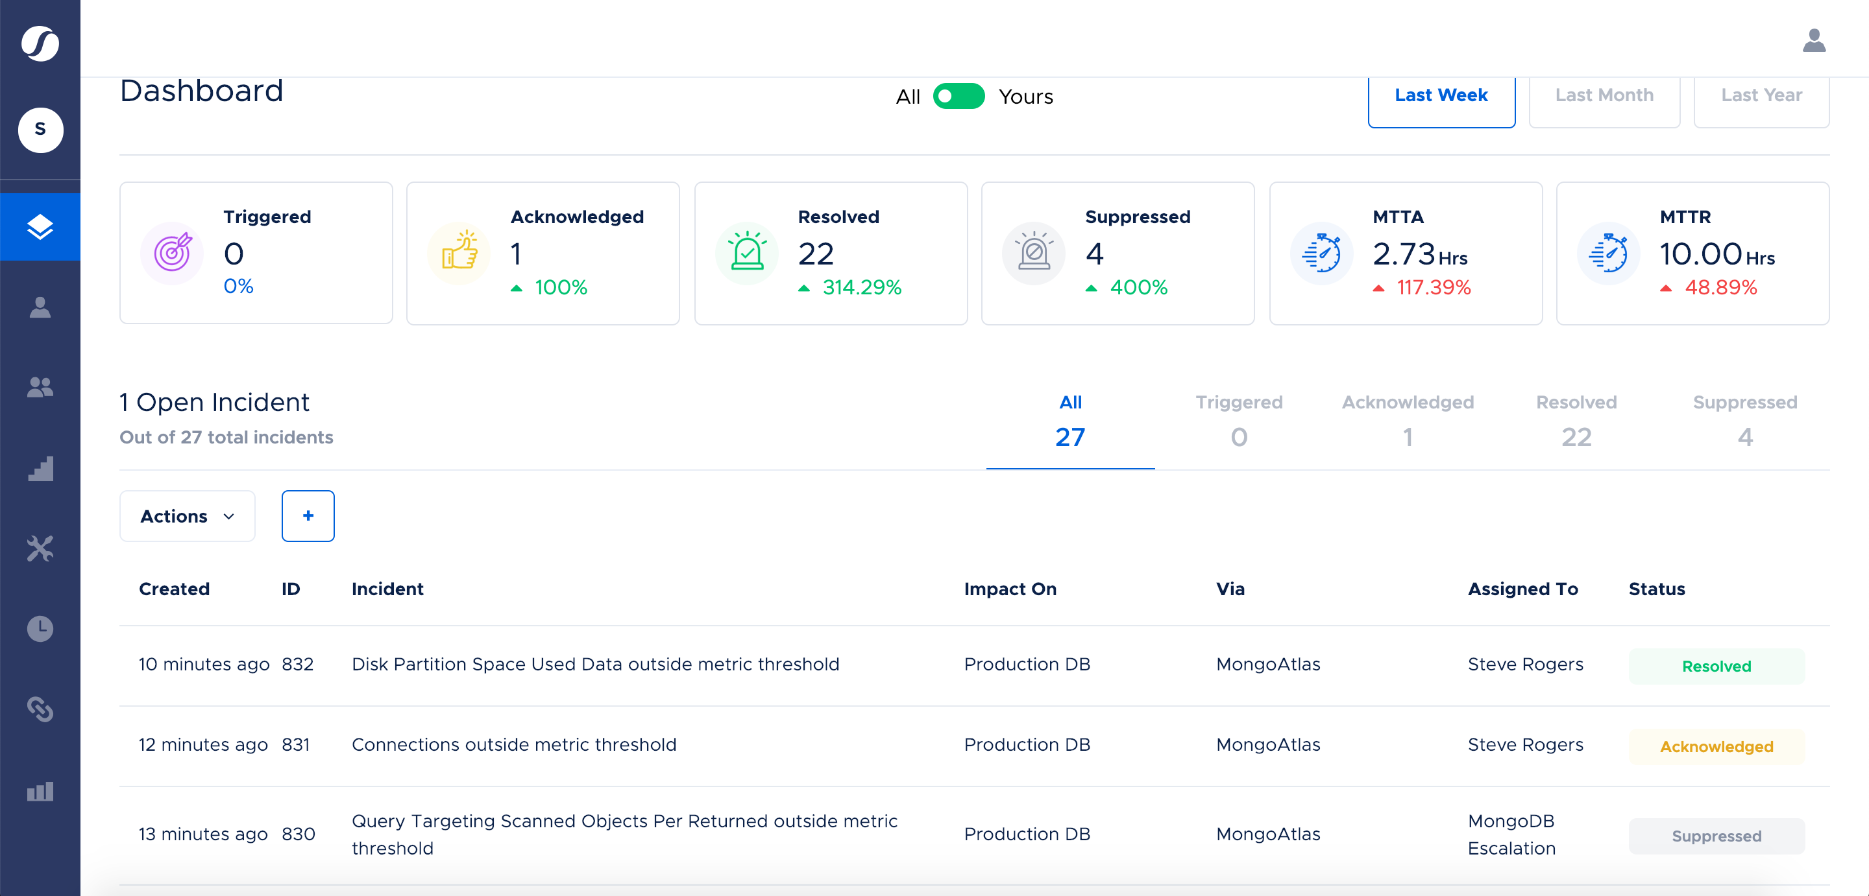
Task: Click the ID column header
Action: (290, 589)
